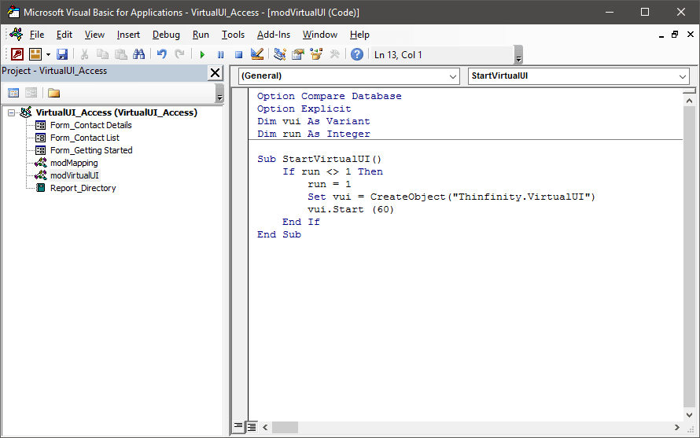Click the 'CreateObject' code text
This screenshot has height=438, width=700.
coord(407,197)
